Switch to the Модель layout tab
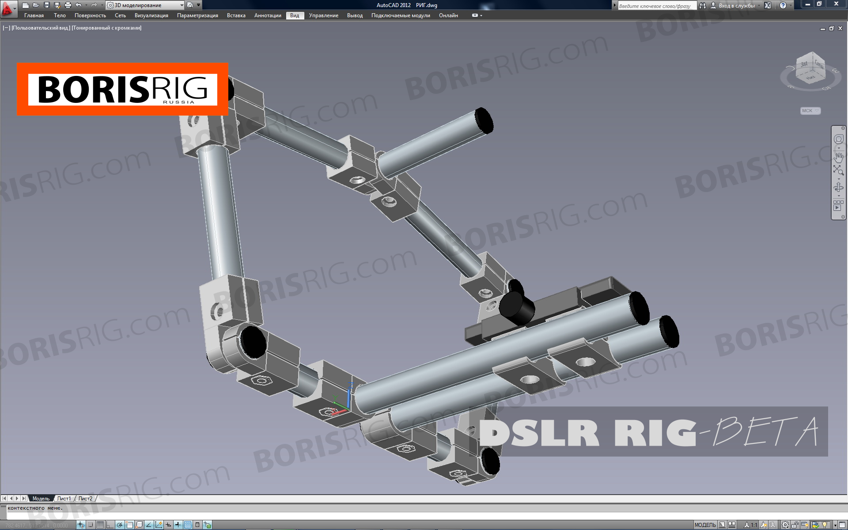This screenshot has width=848, height=530. pyautogui.click(x=41, y=499)
